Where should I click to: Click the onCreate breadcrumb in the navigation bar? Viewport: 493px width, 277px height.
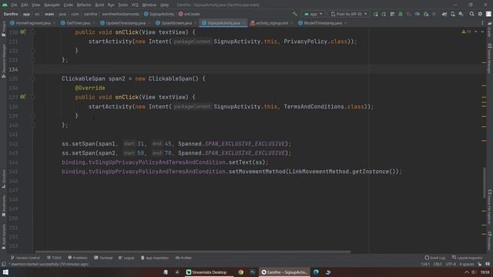tap(189, 14)
